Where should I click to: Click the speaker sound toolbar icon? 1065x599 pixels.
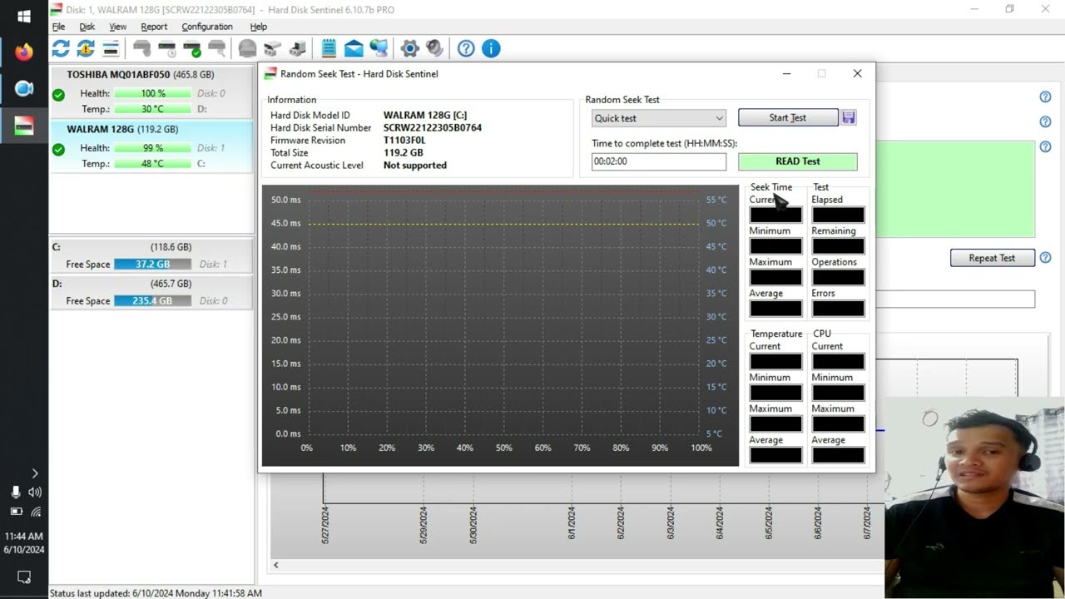(434, 48)
